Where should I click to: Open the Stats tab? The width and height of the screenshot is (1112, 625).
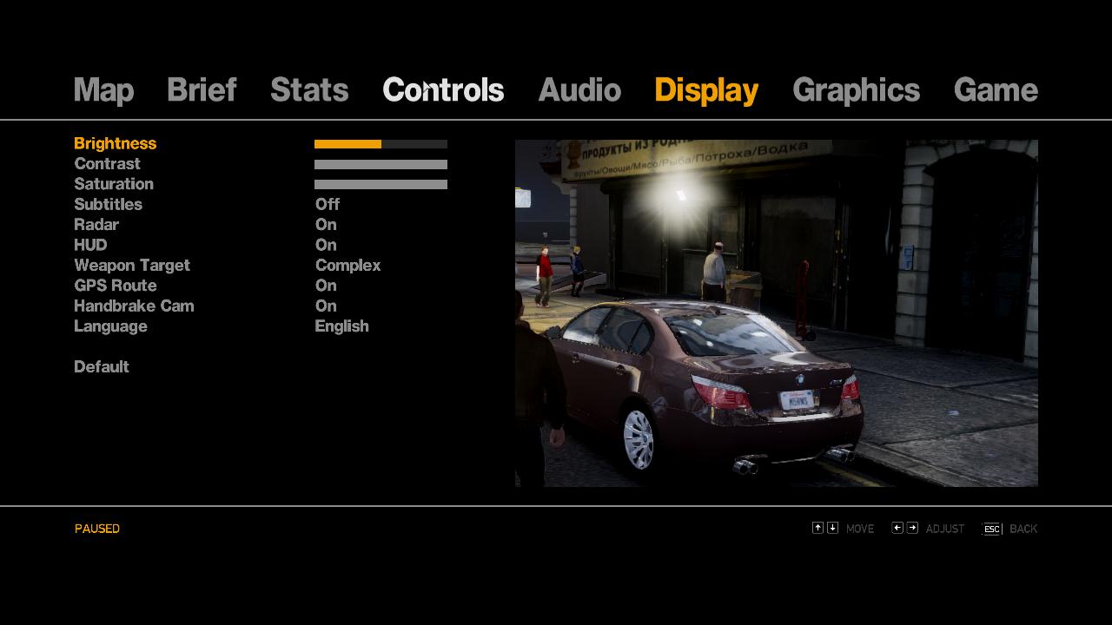309,90
